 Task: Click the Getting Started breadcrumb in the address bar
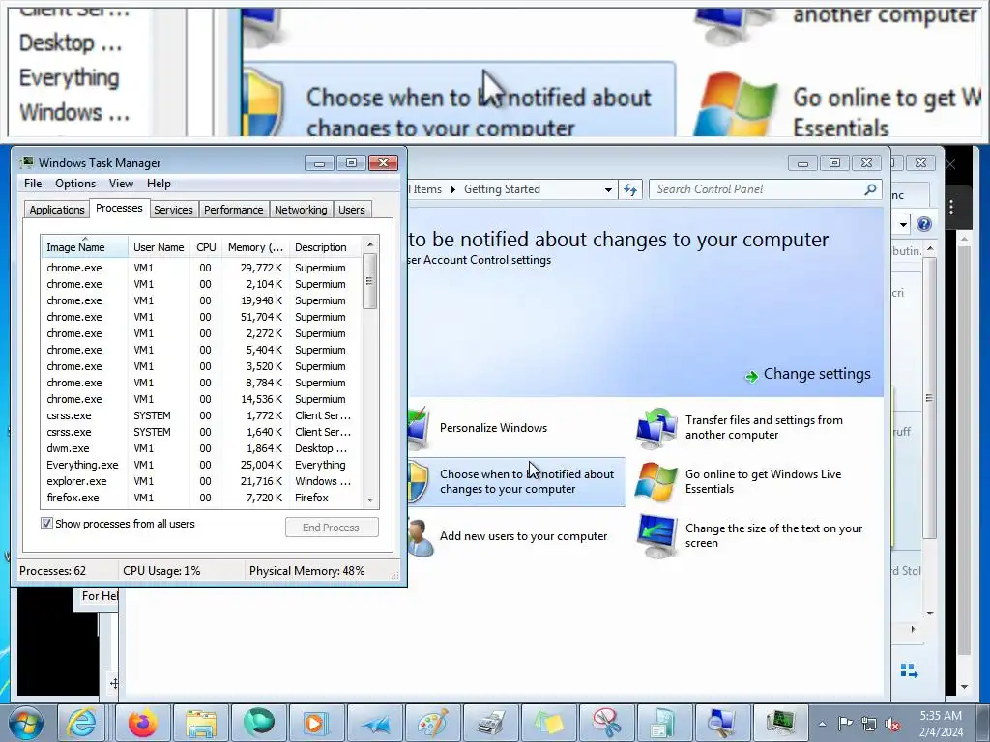502,189
